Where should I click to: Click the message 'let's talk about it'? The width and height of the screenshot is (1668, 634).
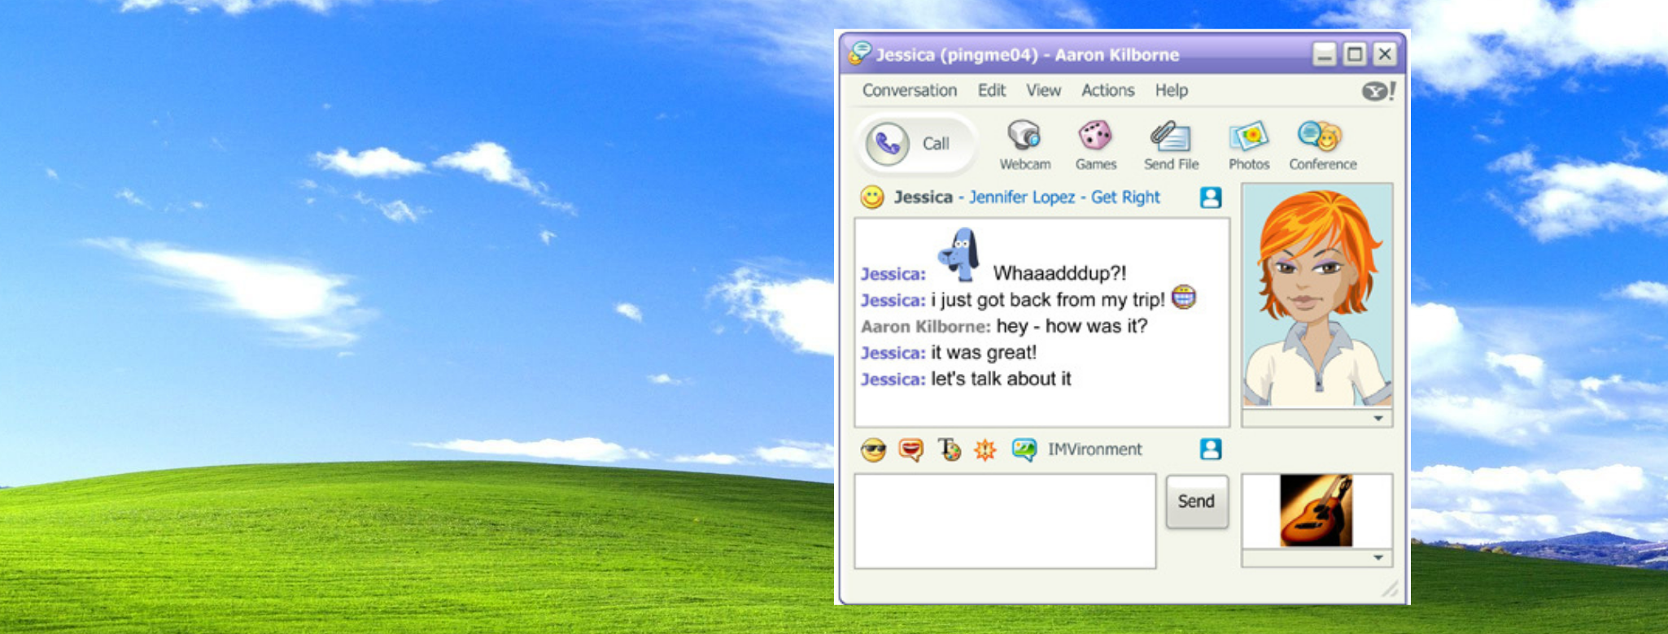1001,379
